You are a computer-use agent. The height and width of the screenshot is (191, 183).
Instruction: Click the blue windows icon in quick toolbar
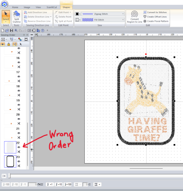point(38,31)
